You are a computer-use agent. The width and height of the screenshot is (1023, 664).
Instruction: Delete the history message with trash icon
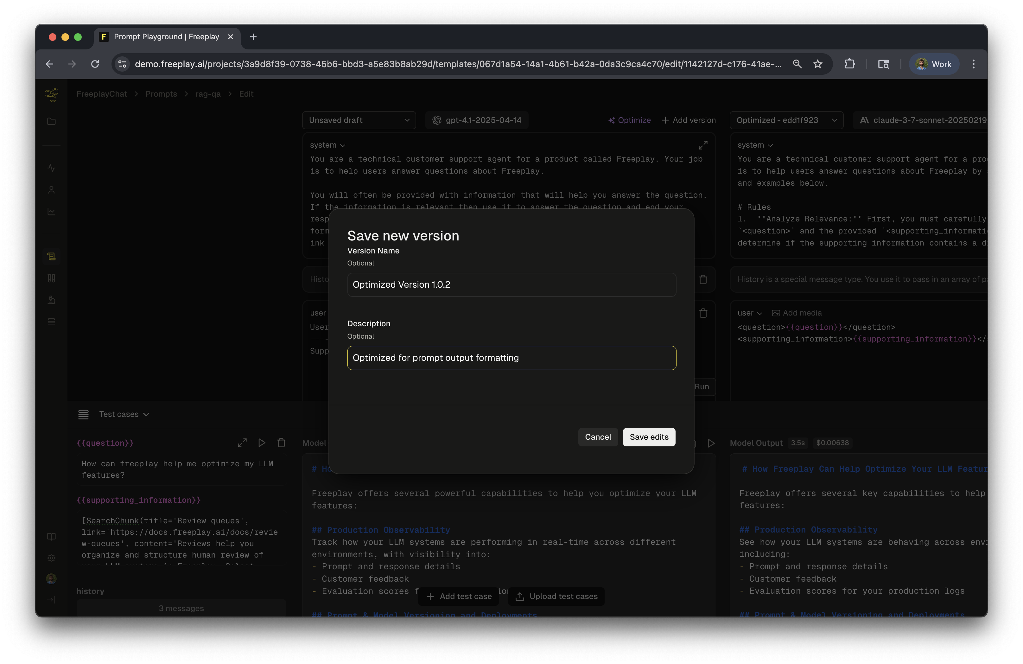(703, 279)
